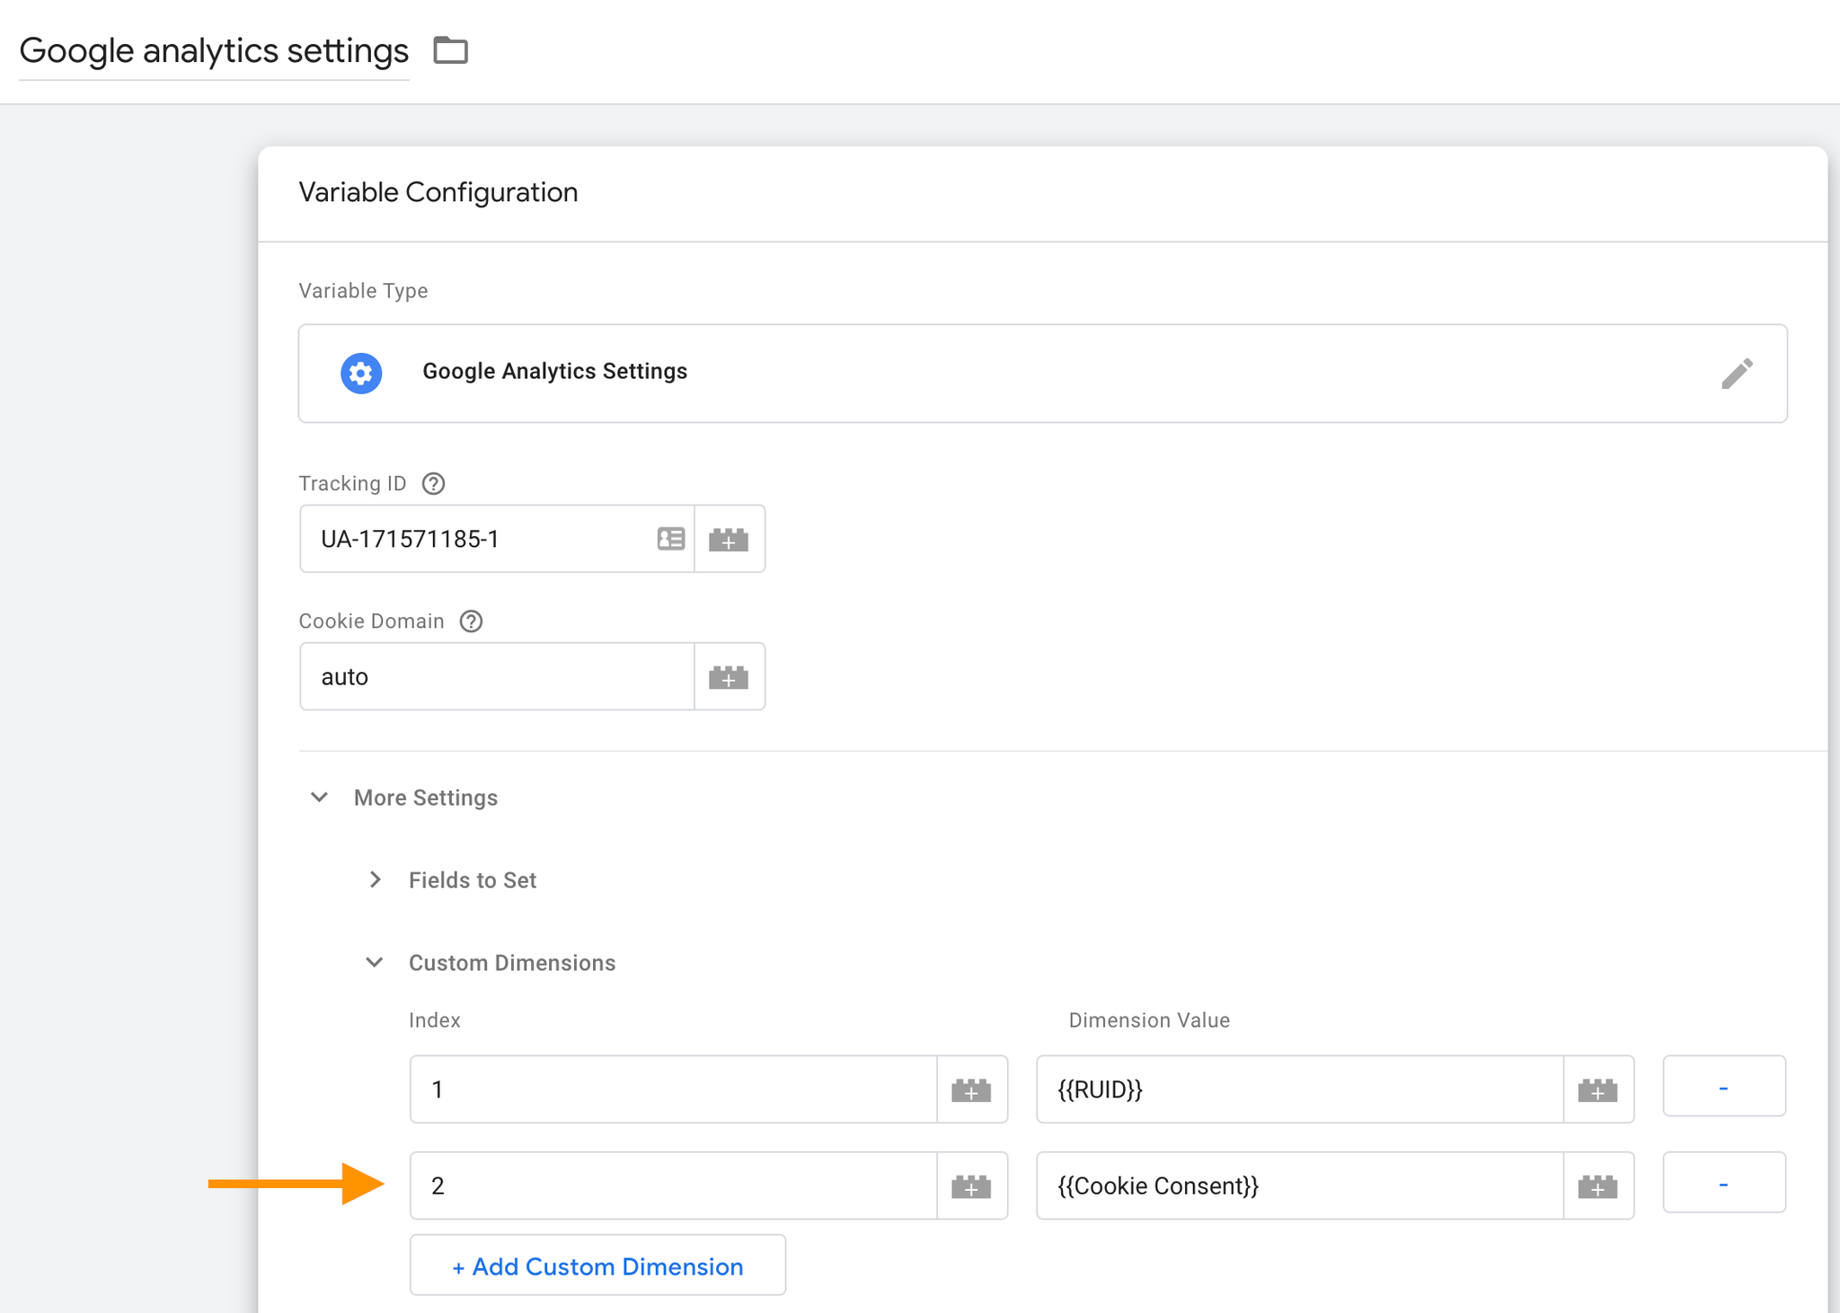Click the Google Analytics Settings gear icon

(x=361, y=373)
